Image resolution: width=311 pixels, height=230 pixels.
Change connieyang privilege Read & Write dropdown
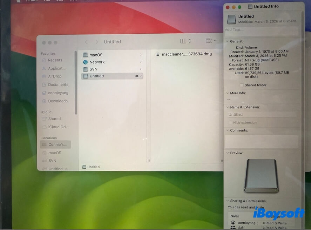point(275,223)
